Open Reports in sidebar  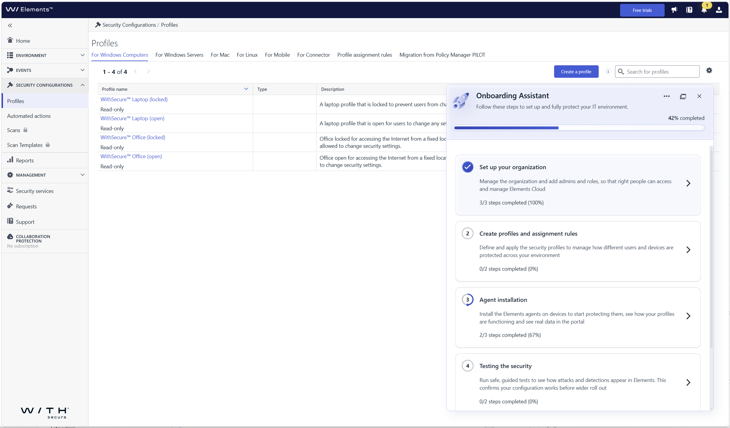[45, 160]
